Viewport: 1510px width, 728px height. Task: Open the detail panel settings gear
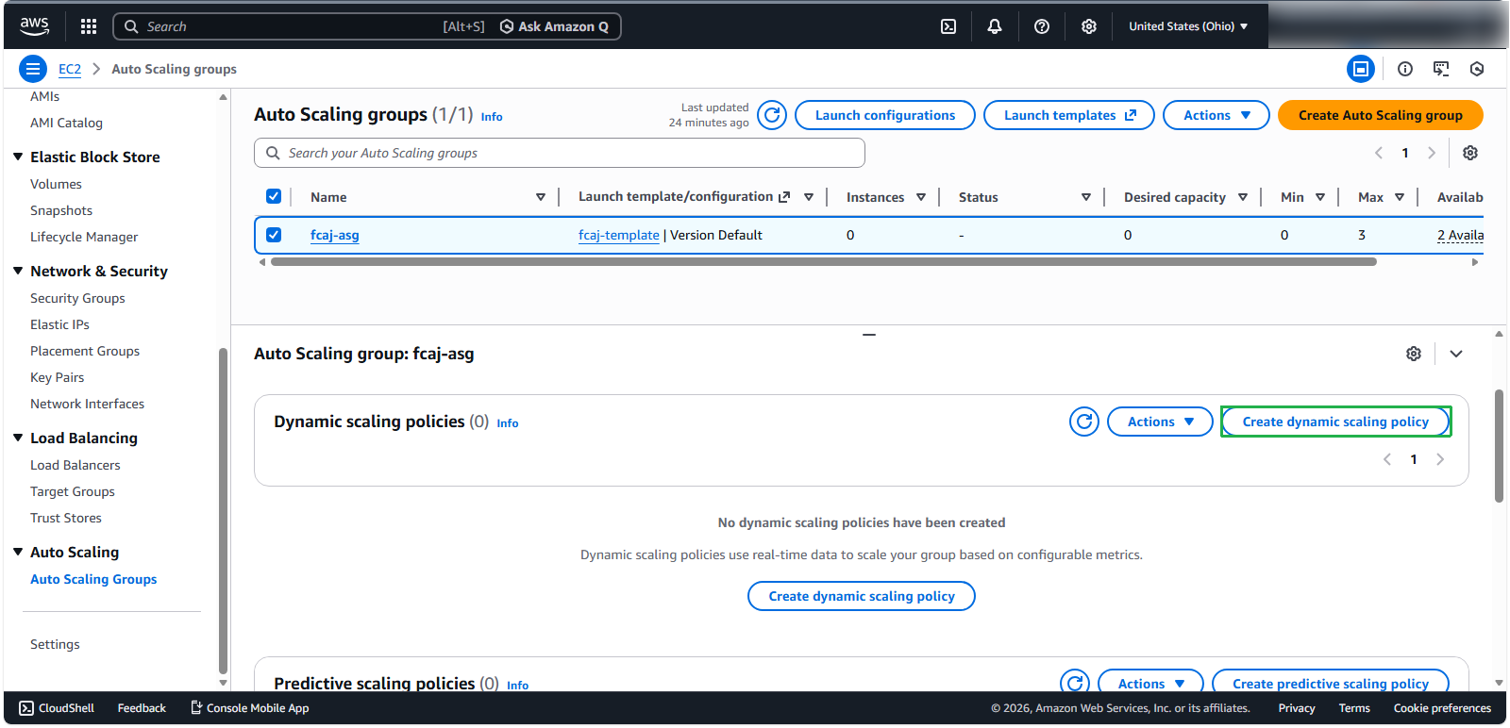[1414, 354]
